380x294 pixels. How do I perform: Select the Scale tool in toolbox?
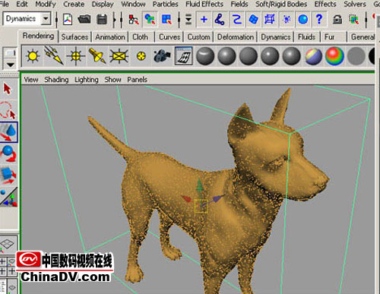click(8, 175)
